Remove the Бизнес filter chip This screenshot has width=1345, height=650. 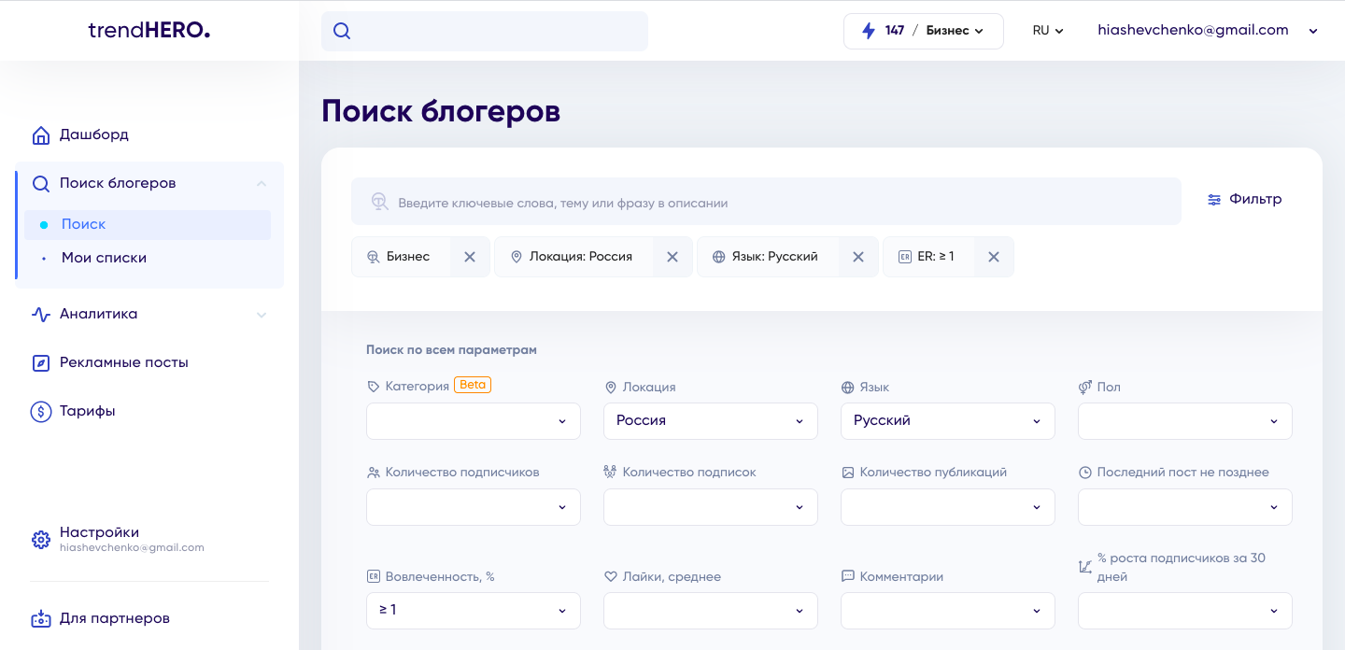470,257
